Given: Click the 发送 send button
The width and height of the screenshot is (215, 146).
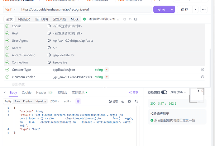Looking at the screenshot, I should [x=161, y=9].
